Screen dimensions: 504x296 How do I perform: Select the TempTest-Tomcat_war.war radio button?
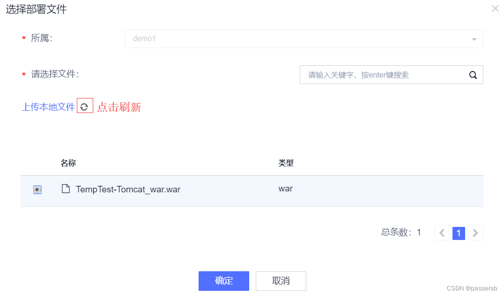click(37, 190)
